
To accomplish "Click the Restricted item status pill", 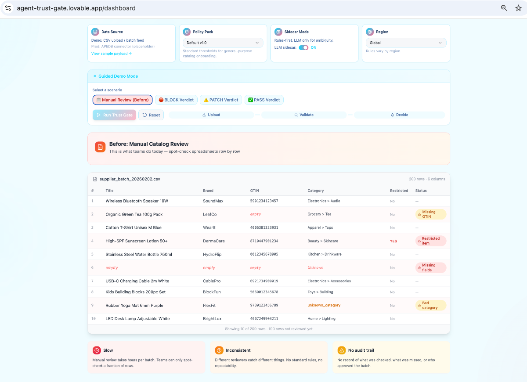I will [x=430, y=241].
